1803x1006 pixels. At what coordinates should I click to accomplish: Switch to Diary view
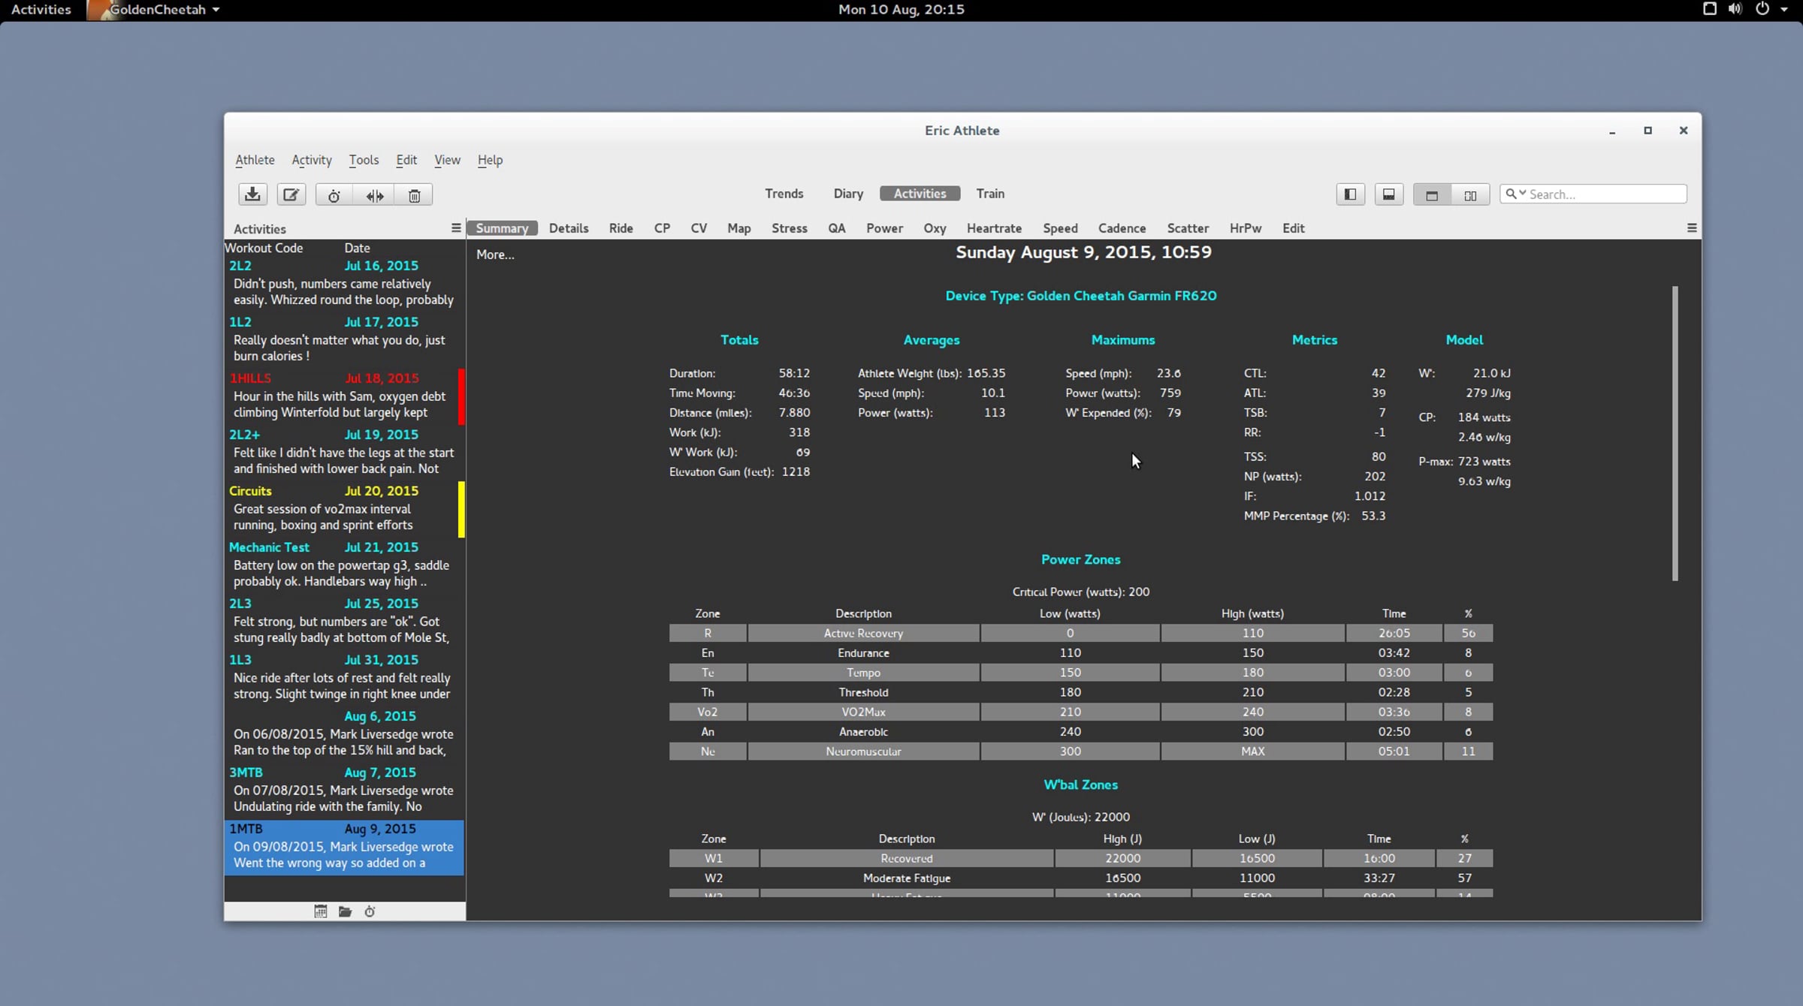[848, 193]
